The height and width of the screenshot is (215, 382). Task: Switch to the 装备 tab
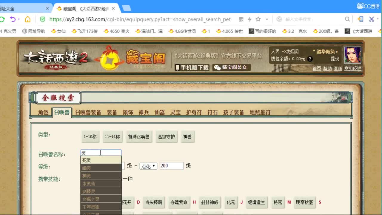coord(112,112)
